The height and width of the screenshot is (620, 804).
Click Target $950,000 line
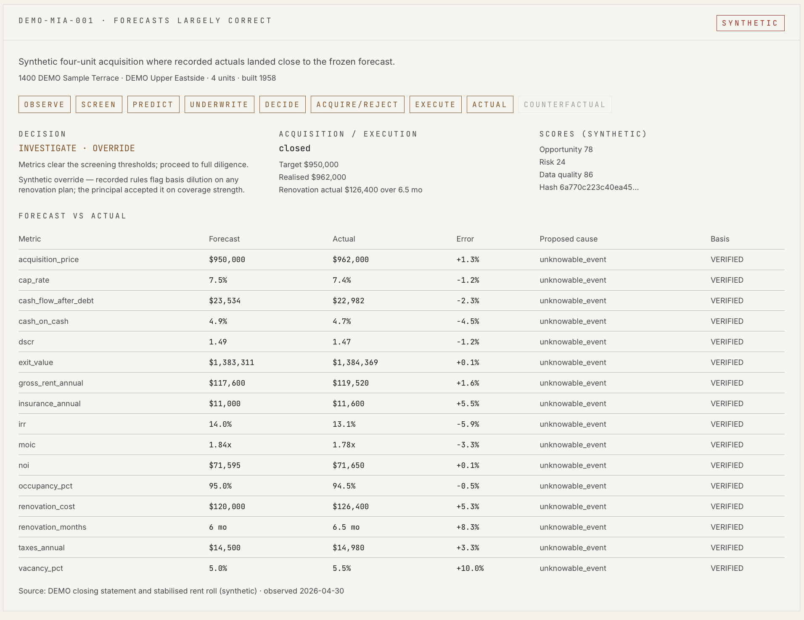click(309, 165)
